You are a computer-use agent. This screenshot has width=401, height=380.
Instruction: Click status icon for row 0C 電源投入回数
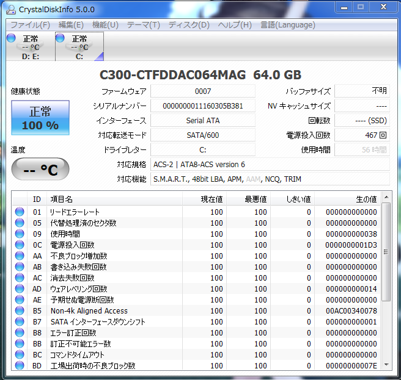tap(20, 245)
